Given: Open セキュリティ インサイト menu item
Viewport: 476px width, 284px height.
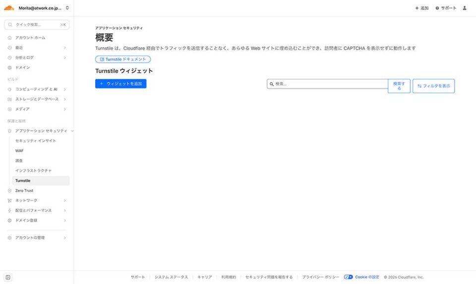Looking at the screenshot, I should click(x=36, y=141).
